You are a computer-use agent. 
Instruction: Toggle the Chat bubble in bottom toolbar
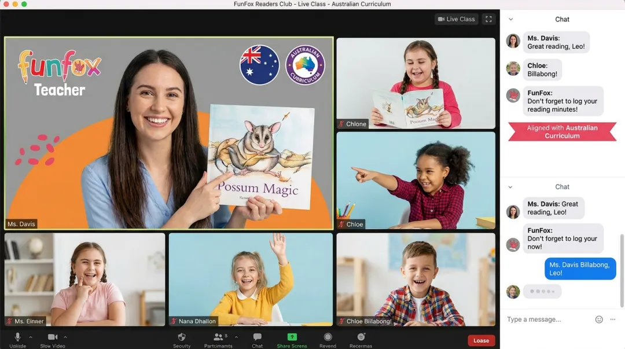pyautogui.click(x=257, y=337)
